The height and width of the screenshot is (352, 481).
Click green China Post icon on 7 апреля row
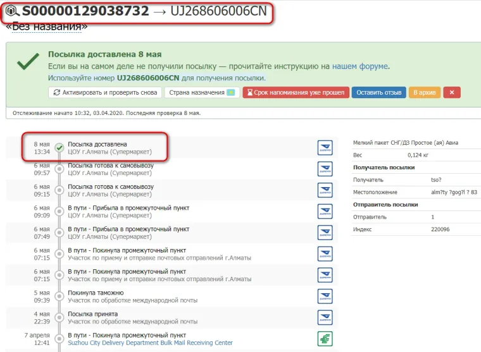tap(325, 339)
